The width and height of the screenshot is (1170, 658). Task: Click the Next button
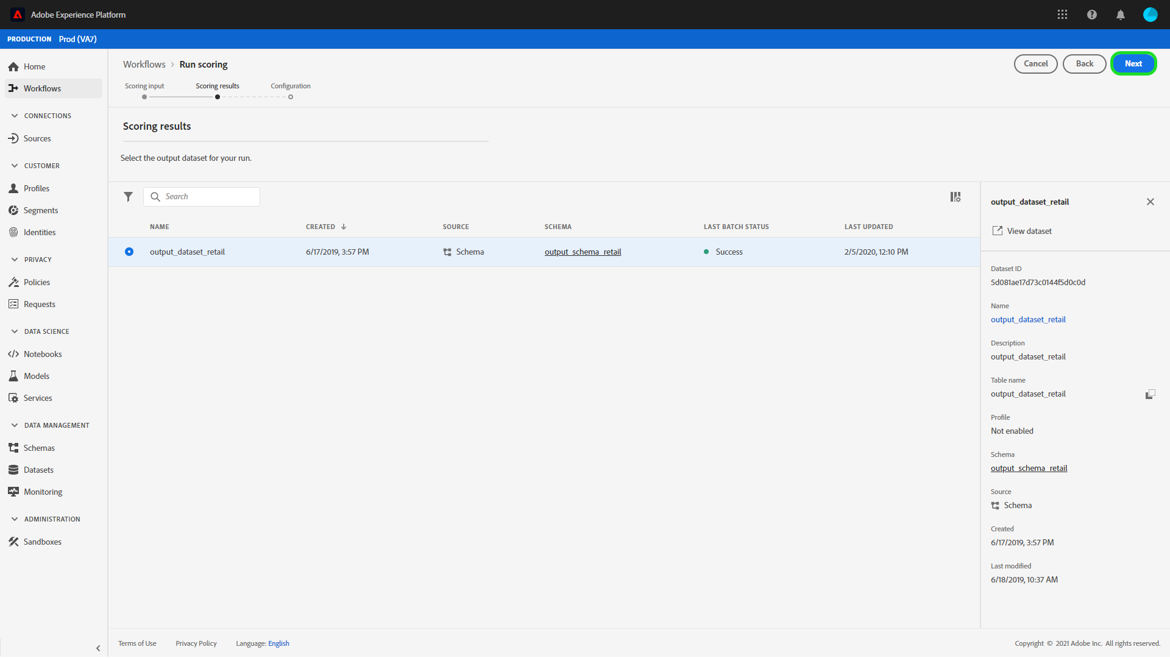[1133, 63]
